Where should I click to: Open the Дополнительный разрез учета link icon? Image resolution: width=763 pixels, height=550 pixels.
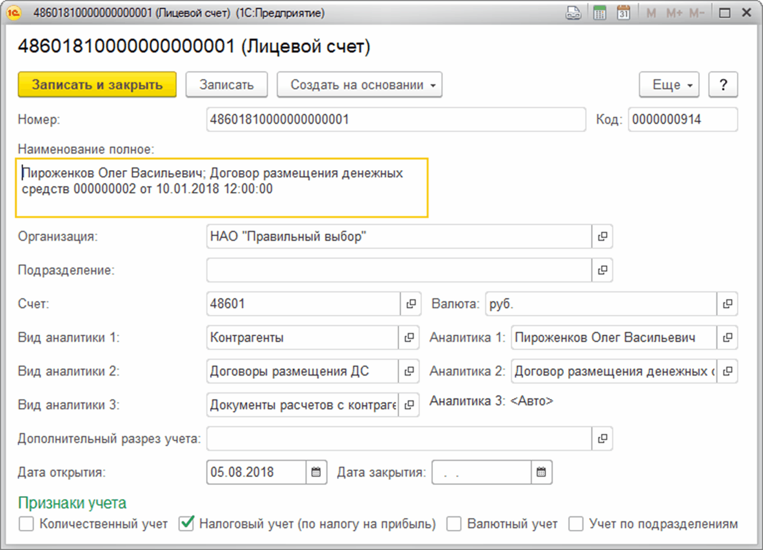tap(603, 439)
